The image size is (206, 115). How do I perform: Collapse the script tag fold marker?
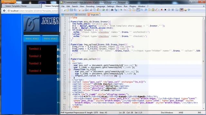70,63
